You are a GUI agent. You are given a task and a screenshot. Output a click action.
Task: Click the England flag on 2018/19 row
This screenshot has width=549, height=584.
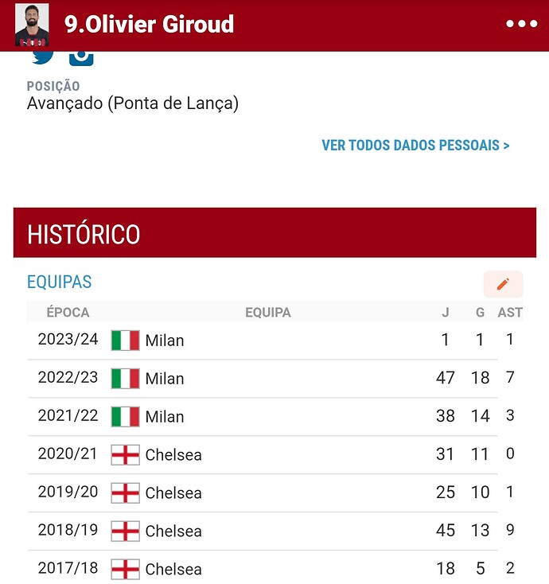(126, 531)
